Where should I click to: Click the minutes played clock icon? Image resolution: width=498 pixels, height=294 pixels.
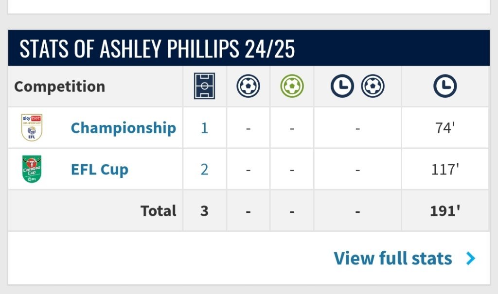[445, 86]
